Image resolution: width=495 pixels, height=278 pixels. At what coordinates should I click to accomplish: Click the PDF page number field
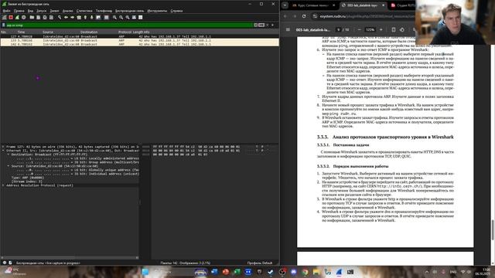coord(338,29)
